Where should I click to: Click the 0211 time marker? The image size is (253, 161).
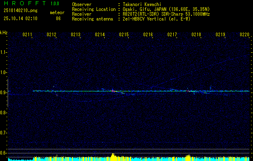pos(27,34)
